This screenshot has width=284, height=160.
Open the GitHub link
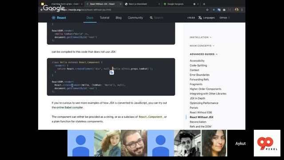[225, 18]
